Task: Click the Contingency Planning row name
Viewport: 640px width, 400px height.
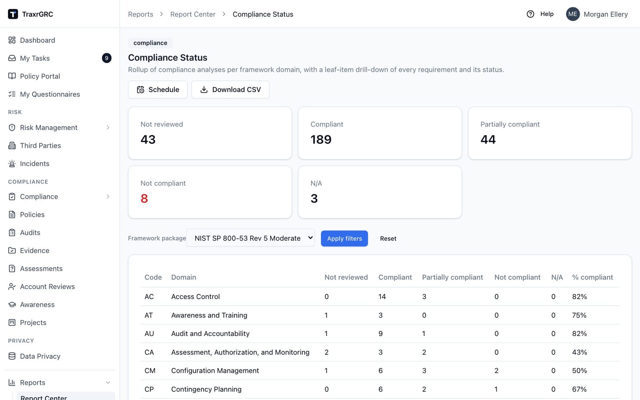Action: 206,389
